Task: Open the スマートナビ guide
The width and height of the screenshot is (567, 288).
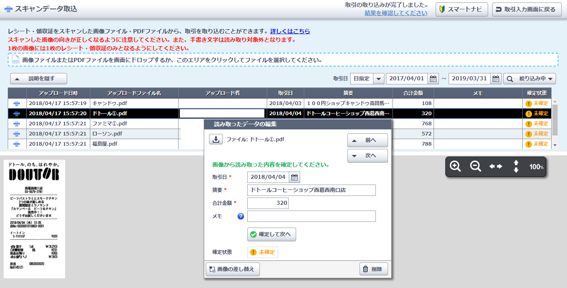Action: coord(462,9)
